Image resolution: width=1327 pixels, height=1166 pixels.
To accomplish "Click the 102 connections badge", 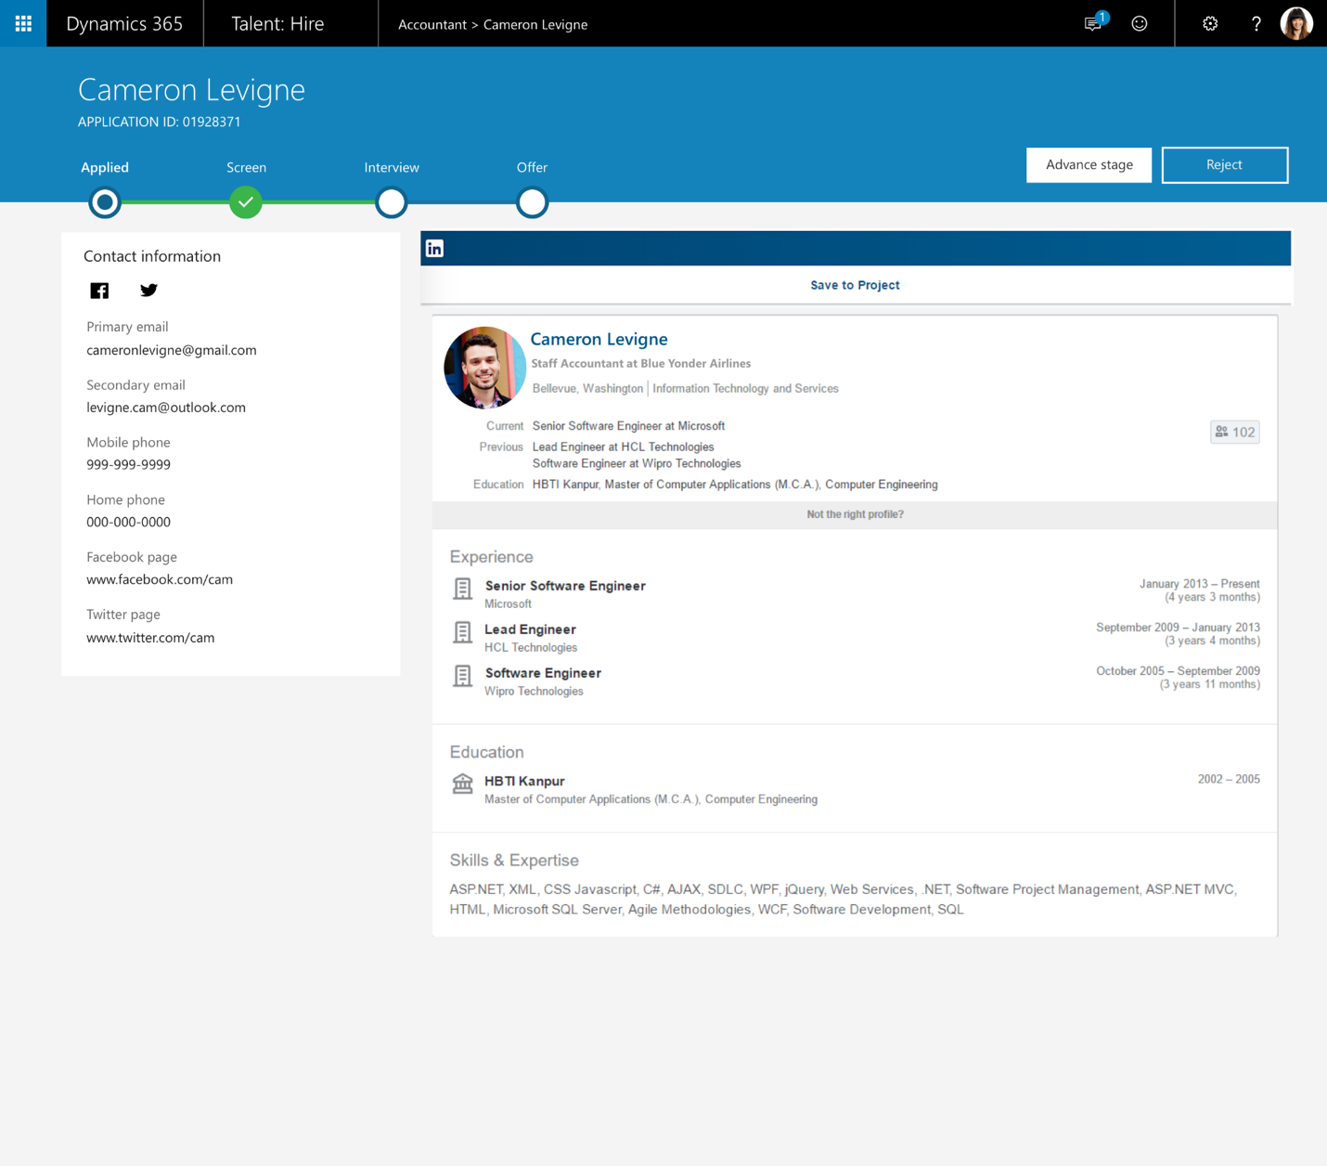I will [x=1234, y=432].
